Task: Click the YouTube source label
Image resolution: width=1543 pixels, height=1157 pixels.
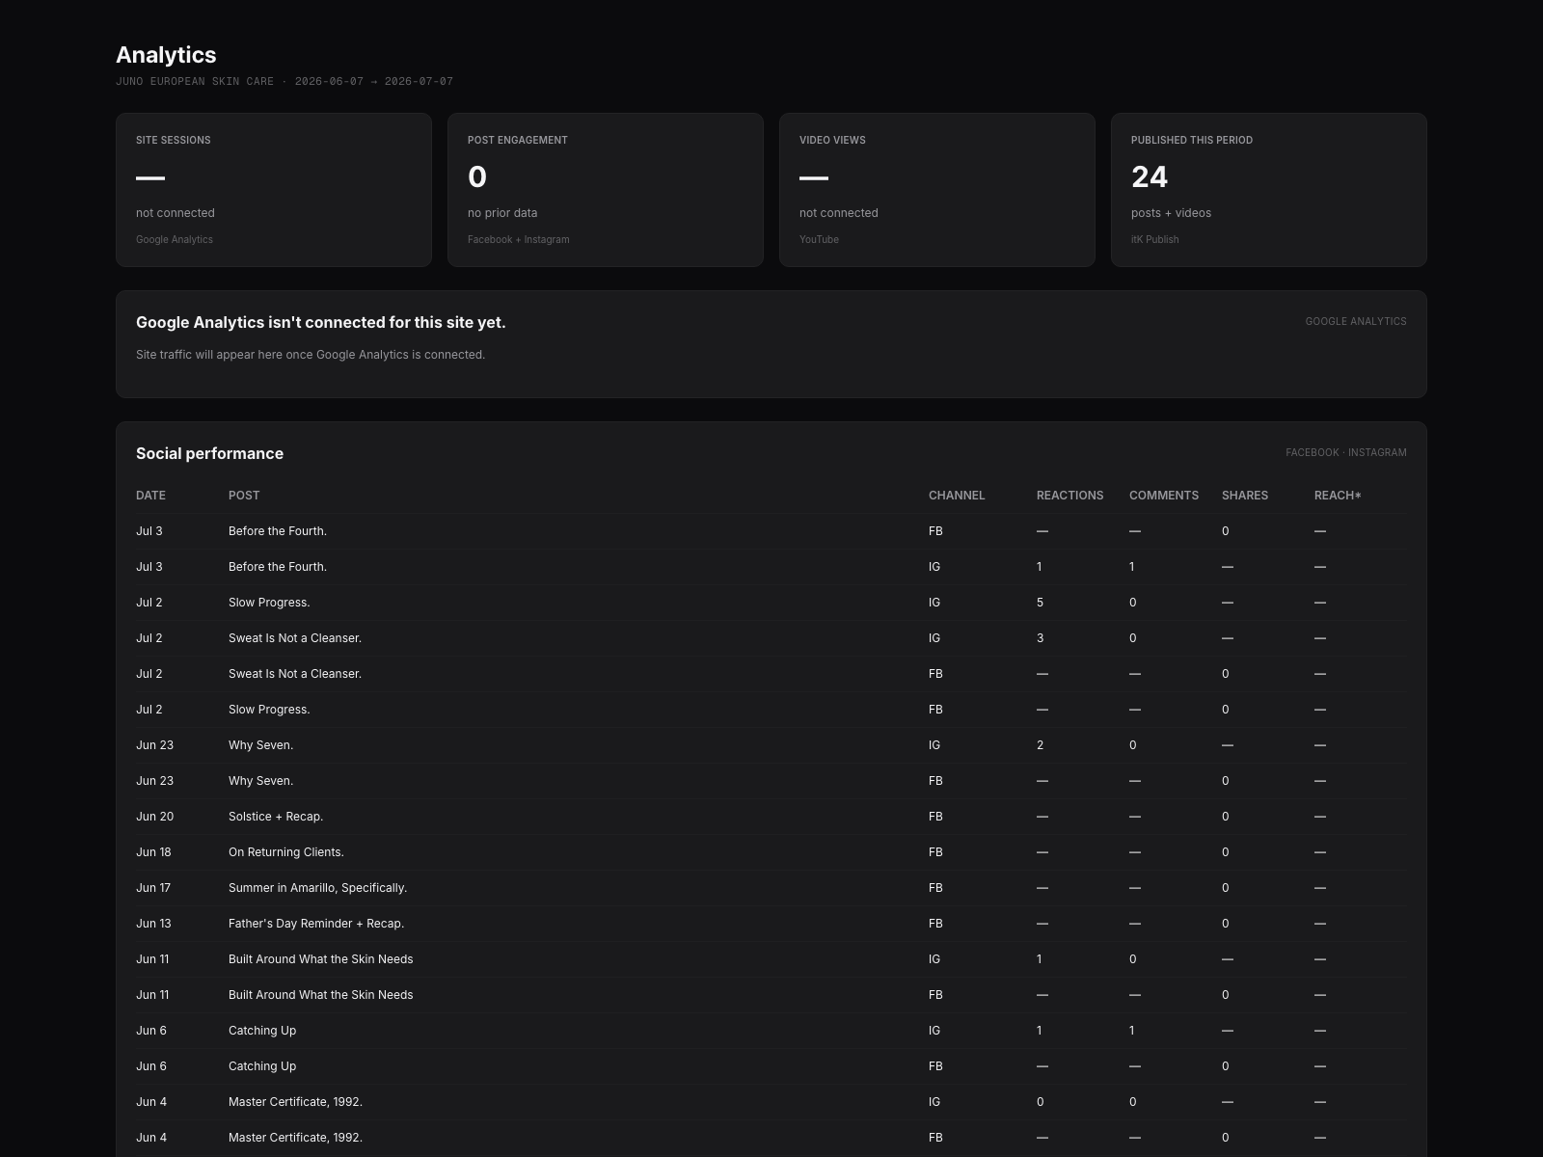Action: (x=819, y=239)
